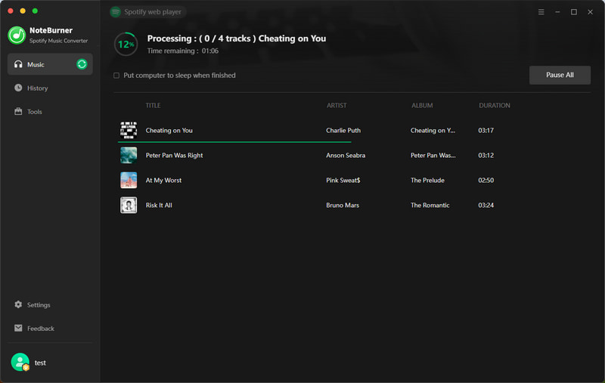Viewport: 605px width, 383px height.
Task: Click the Tools toolbox icon
Action: 18,111
